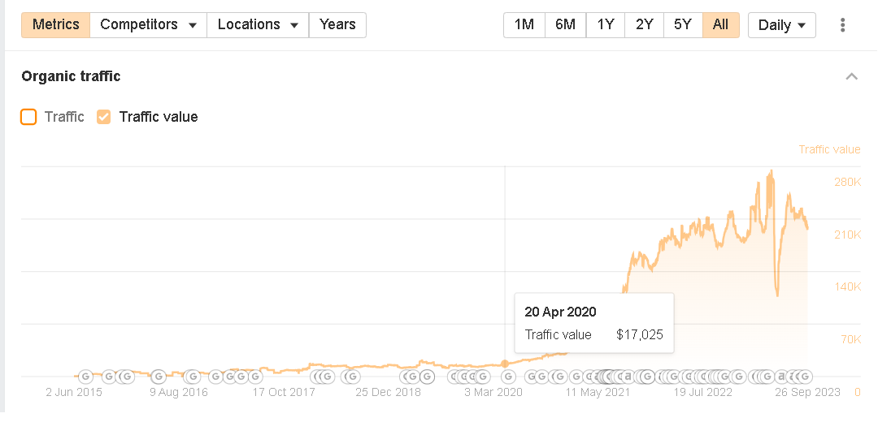The image size is (878, 422).
Task: Select the 2Y time range
Action: tap(645, 25)
